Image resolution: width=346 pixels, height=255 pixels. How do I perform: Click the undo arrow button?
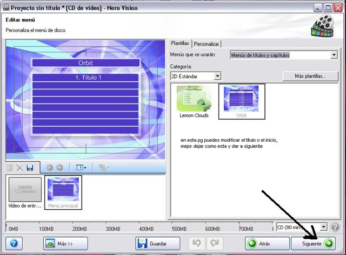[x=197, y=243]
